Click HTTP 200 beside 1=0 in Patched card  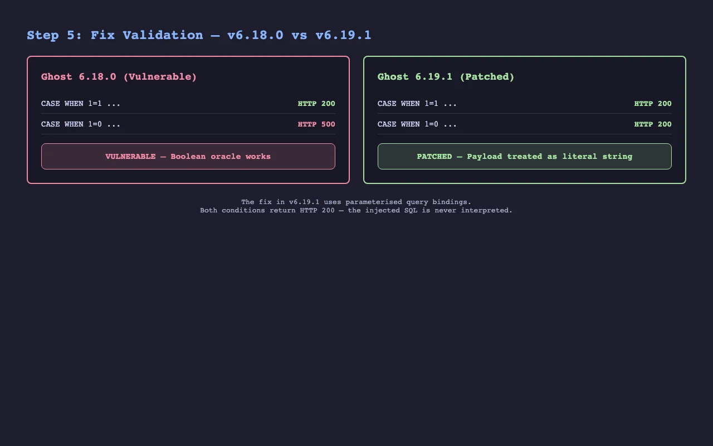pos(653,124)
